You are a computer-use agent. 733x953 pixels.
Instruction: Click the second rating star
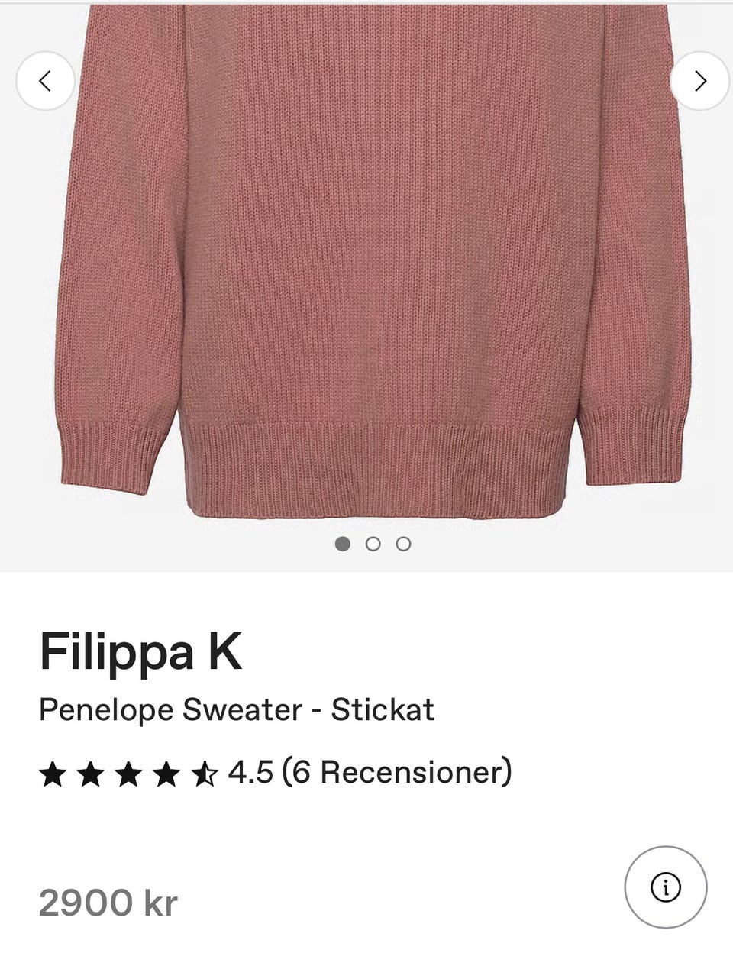(x=90, y=774)
